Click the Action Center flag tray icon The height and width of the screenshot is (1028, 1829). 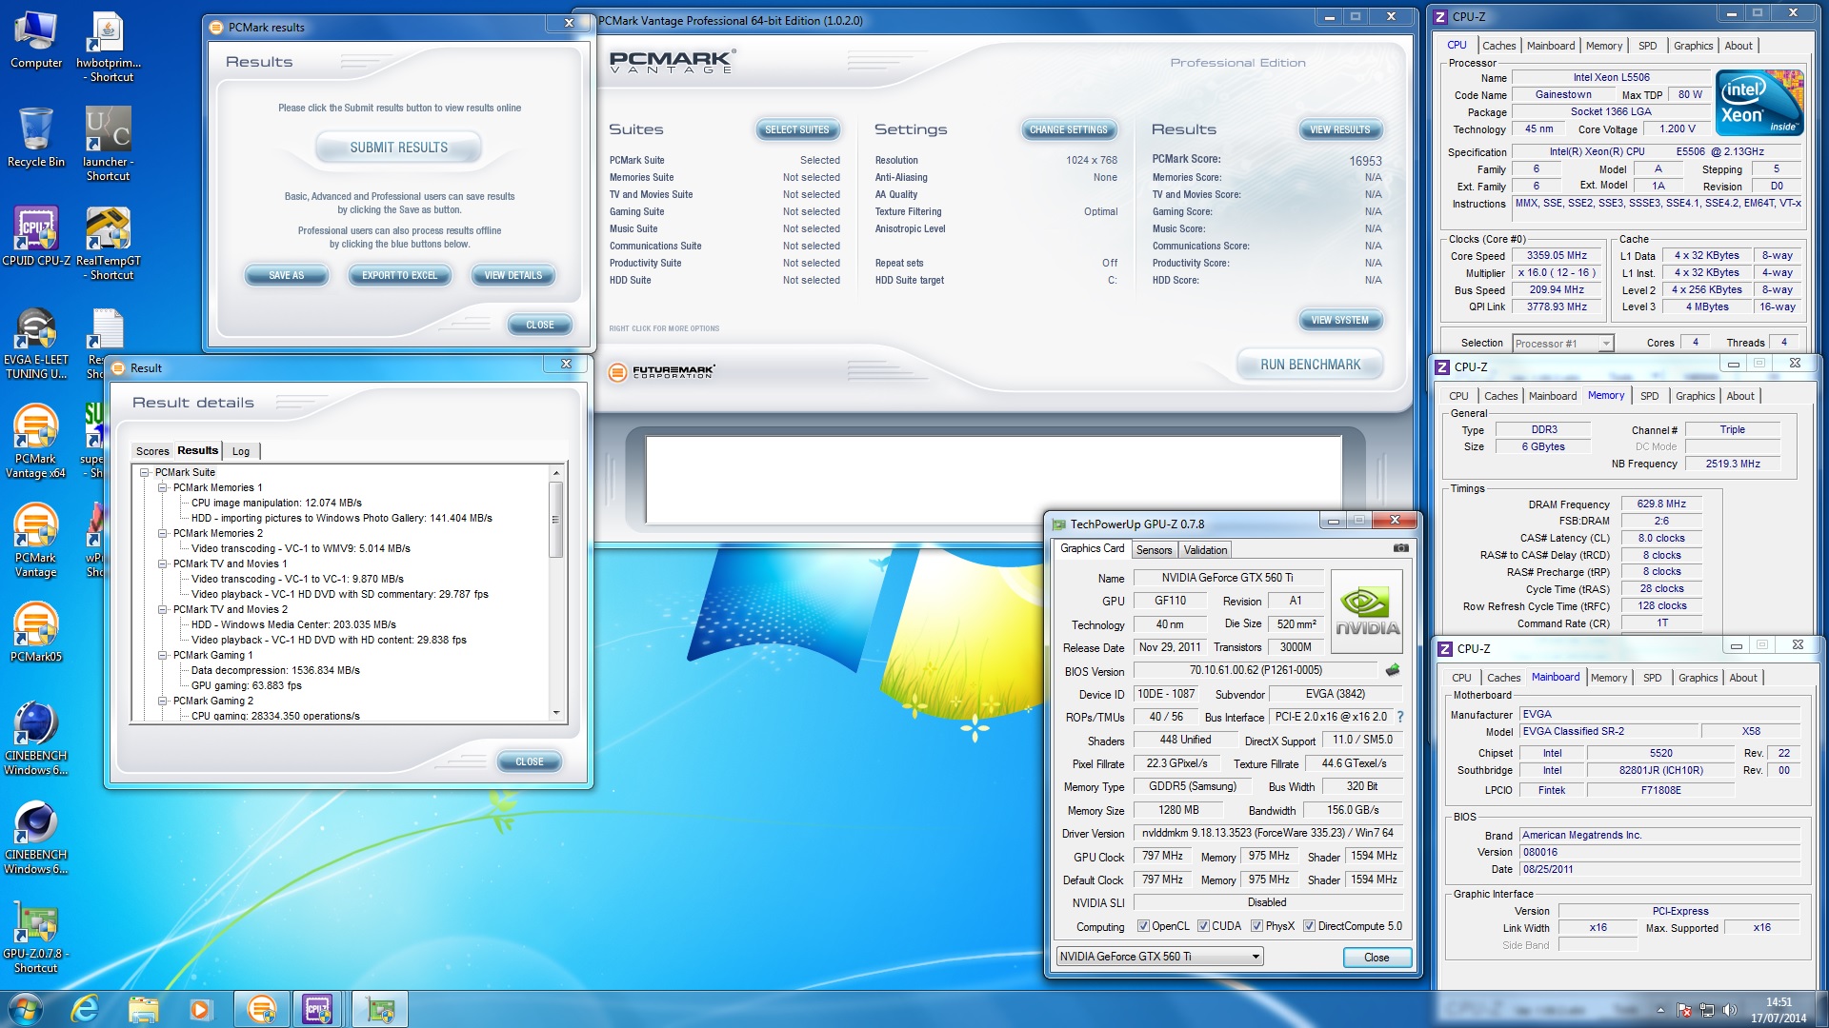pyautogui.click(x=1684, y=1010)
